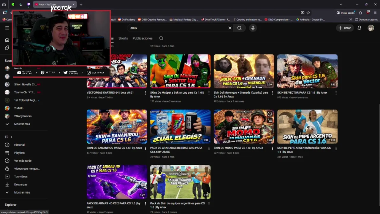Open title VECTORGAS KARTING 64 | beta v0.01
This screenshot has height=214, width=380.
click(110, 93)
